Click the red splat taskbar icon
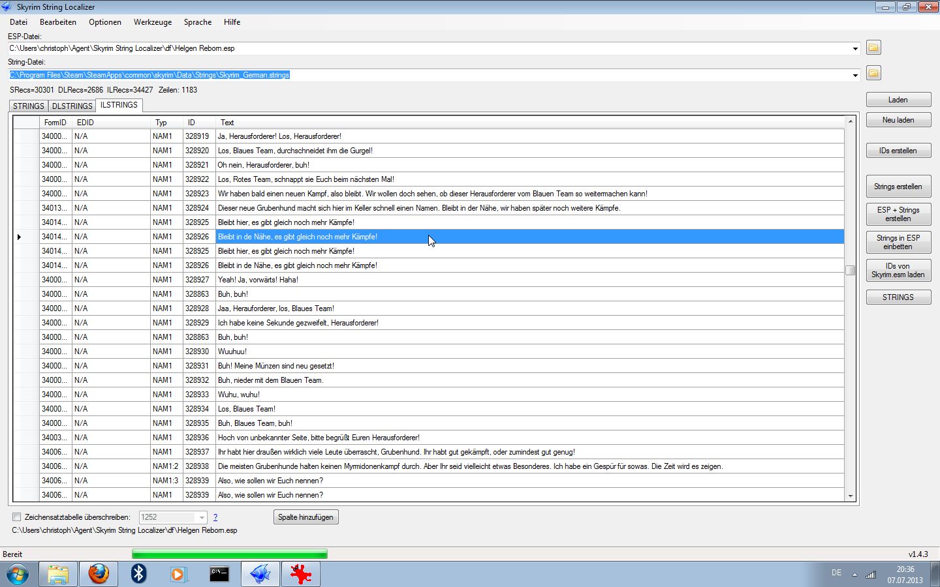 [x=300, y=574]
